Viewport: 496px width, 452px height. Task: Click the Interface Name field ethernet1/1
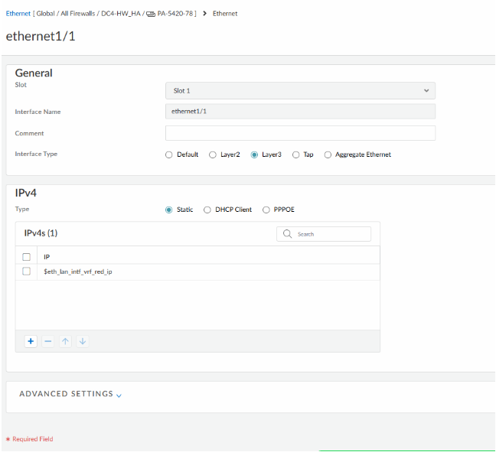(x=300, y=111)
